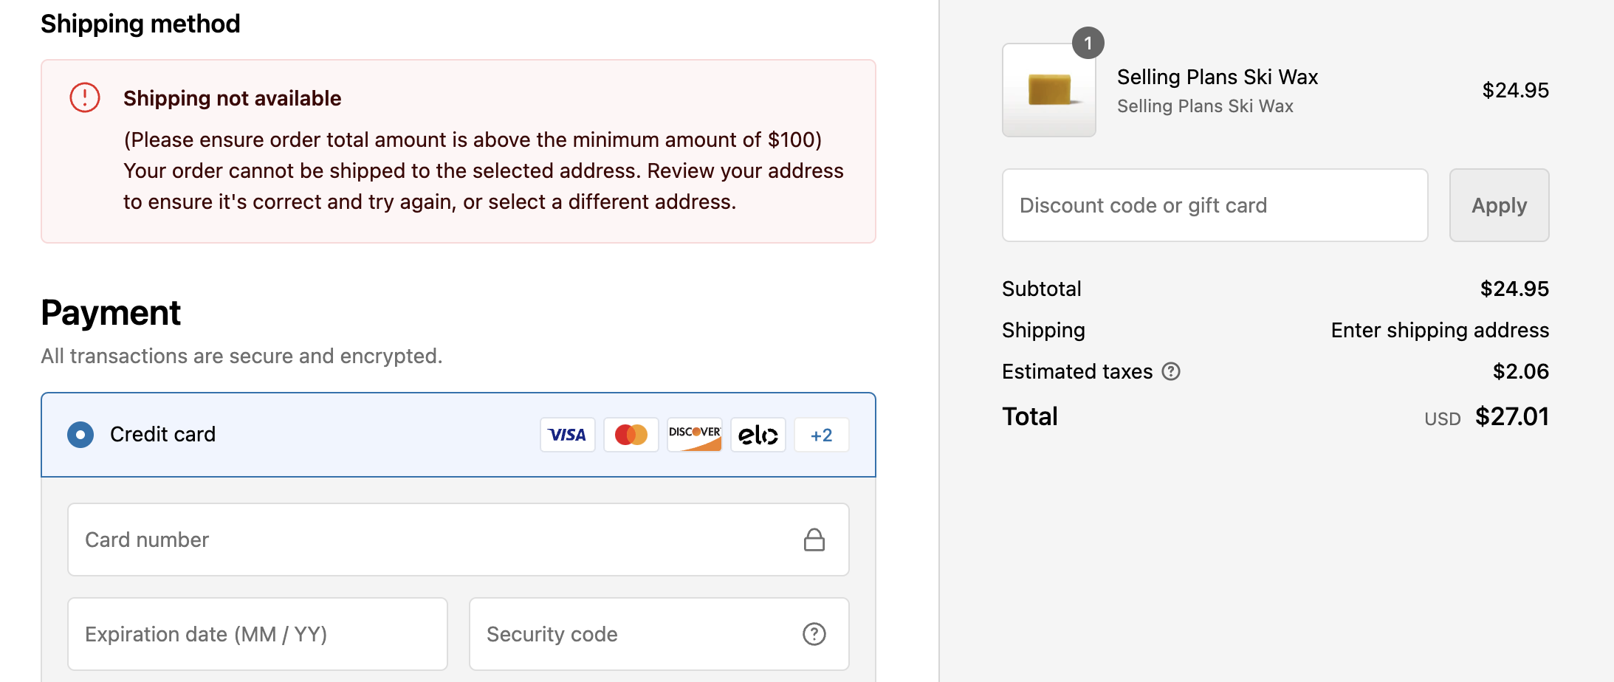The height and width of the screenshot is (682, 1614).
Task: Click the Visa card icon
Action: pos(567,435)
